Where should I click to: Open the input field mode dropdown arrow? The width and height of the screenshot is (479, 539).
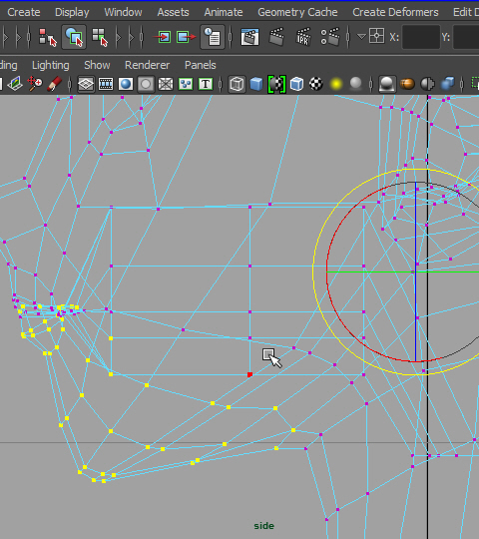pyautogui.click(x=361, y=36)
